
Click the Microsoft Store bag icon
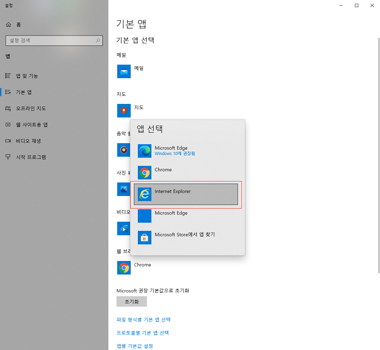click(145, 238)
